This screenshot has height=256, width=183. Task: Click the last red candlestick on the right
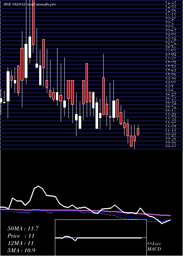tap(138, 132)
